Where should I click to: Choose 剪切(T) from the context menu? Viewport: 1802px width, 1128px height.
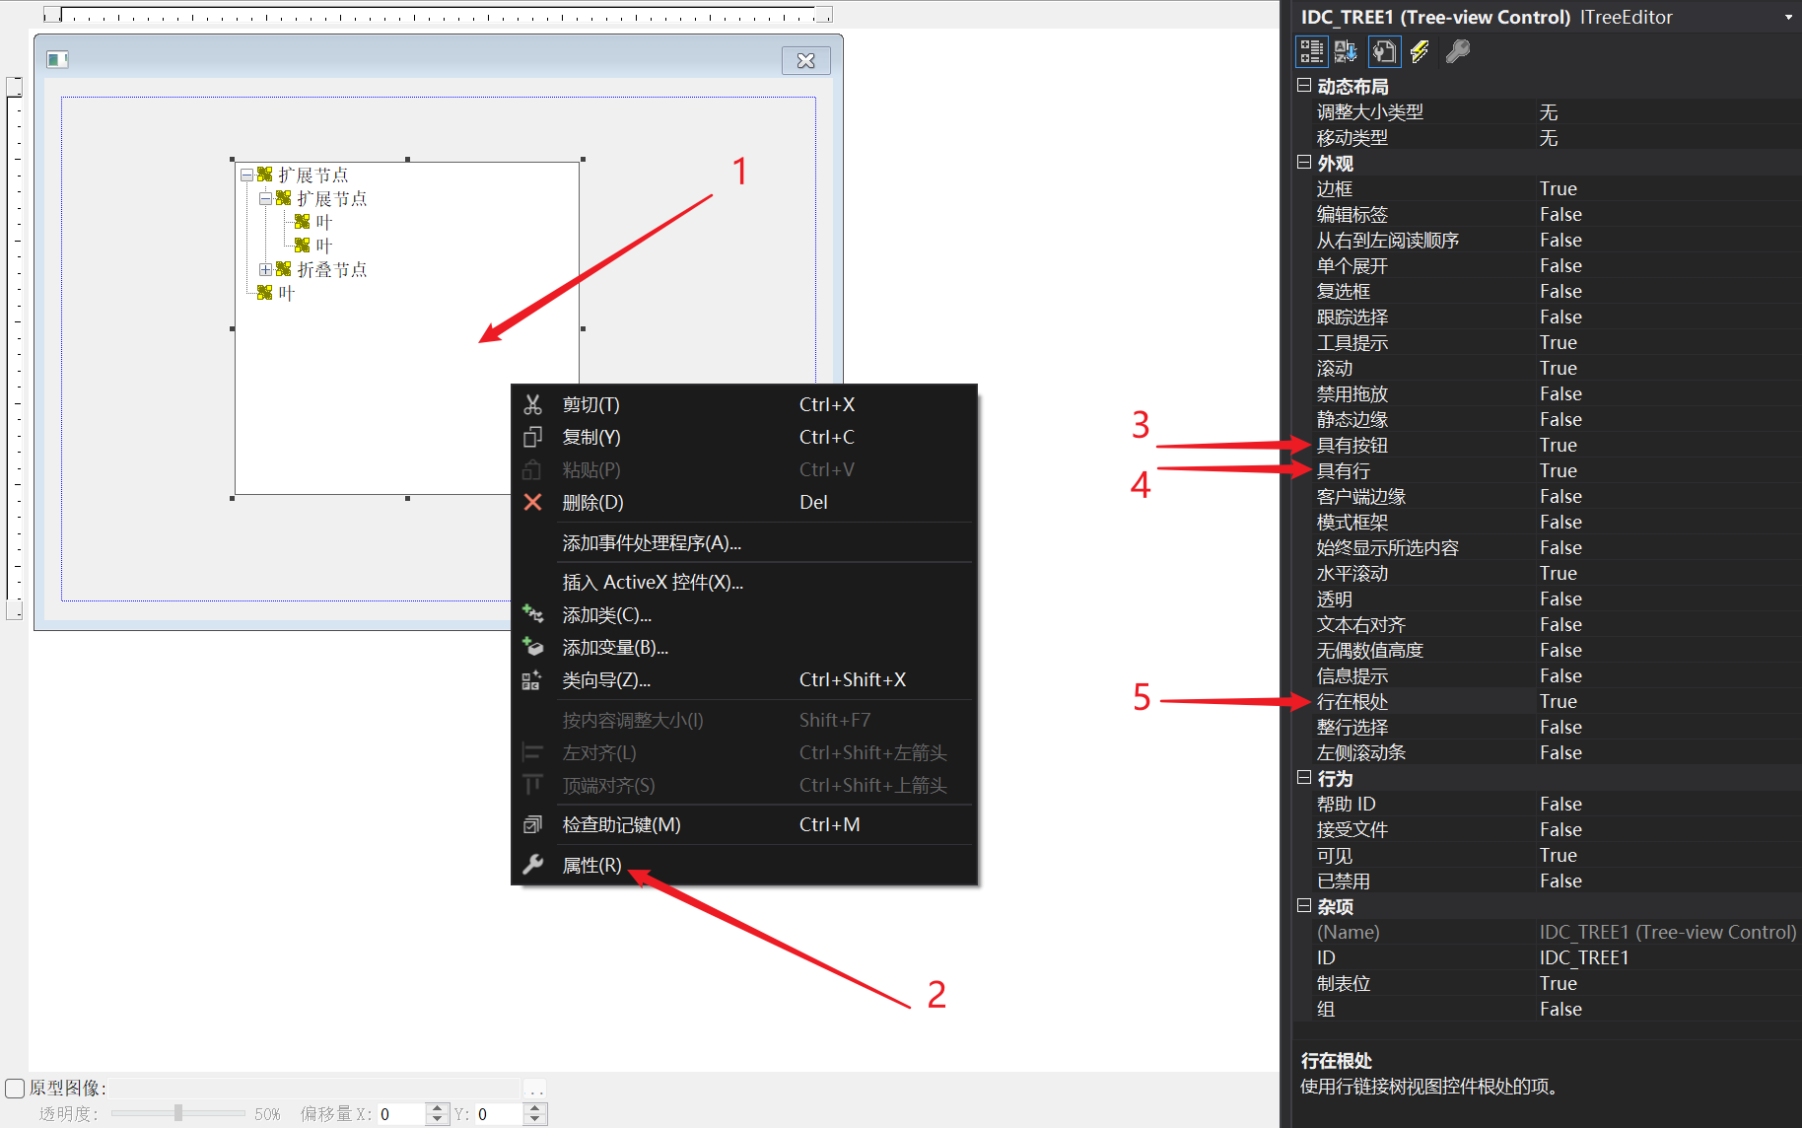click(x=744, y=404)
